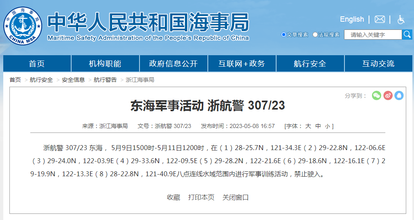414x220 pixels.
Task: Click the 中华人民共和国海事局 header title
Action: pyautogui.click(x=148, y=22)
